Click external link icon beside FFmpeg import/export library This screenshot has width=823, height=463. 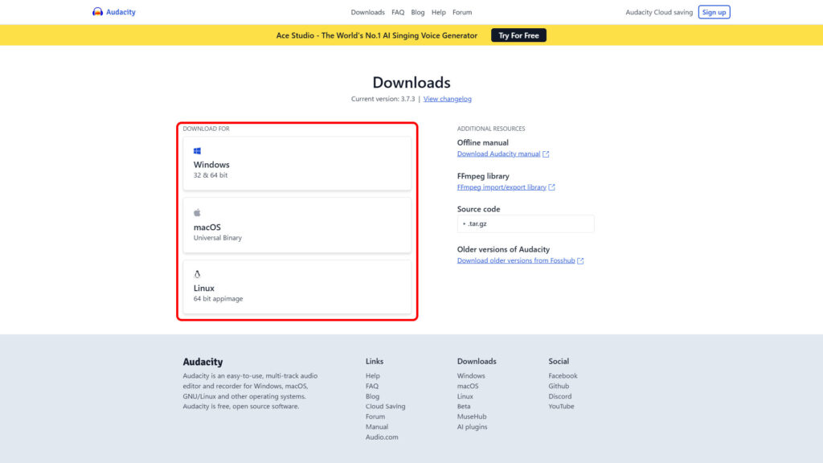pos(551,186)
